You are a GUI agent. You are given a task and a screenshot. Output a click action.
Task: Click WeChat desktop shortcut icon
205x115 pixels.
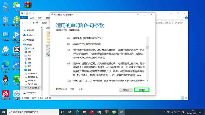(x=17, y=6)
